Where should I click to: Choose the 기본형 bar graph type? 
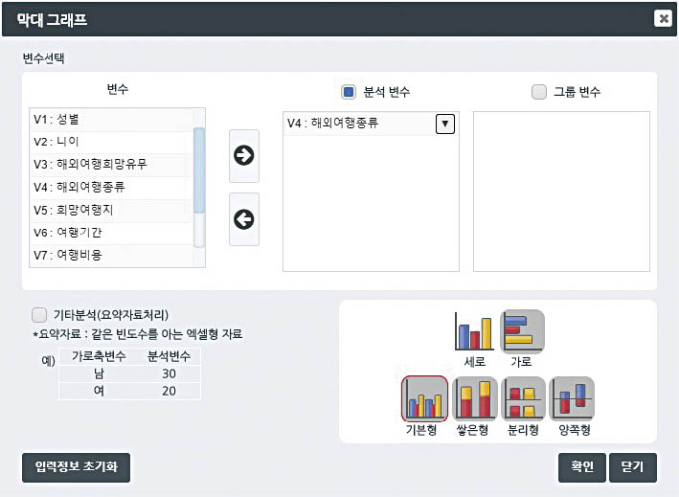point(424,398)
